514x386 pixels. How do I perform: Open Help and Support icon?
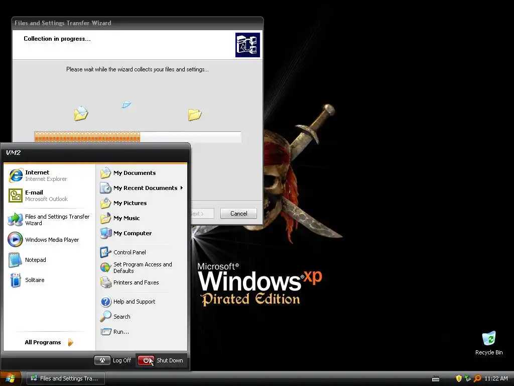click(x=105, y=302)
